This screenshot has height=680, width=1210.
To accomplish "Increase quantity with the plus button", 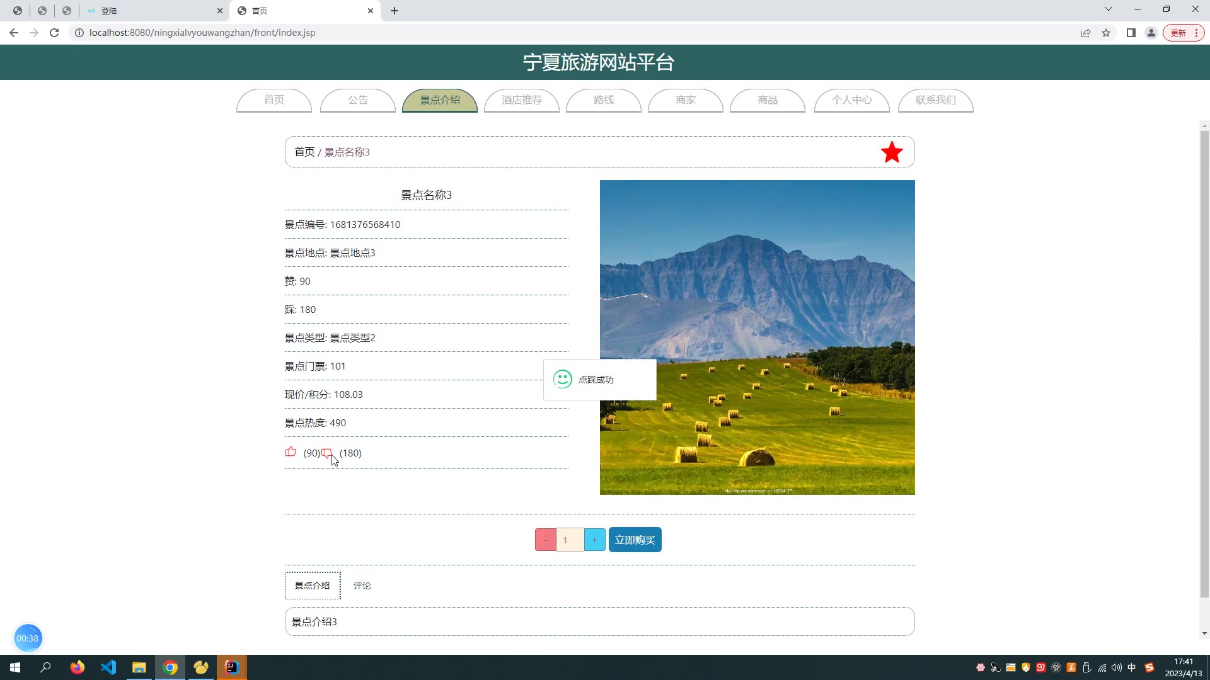I will pos(594,540).
